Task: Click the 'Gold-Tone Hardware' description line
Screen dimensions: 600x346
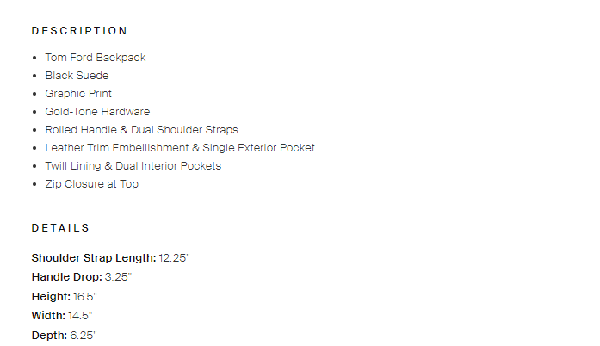Action: 97,112
